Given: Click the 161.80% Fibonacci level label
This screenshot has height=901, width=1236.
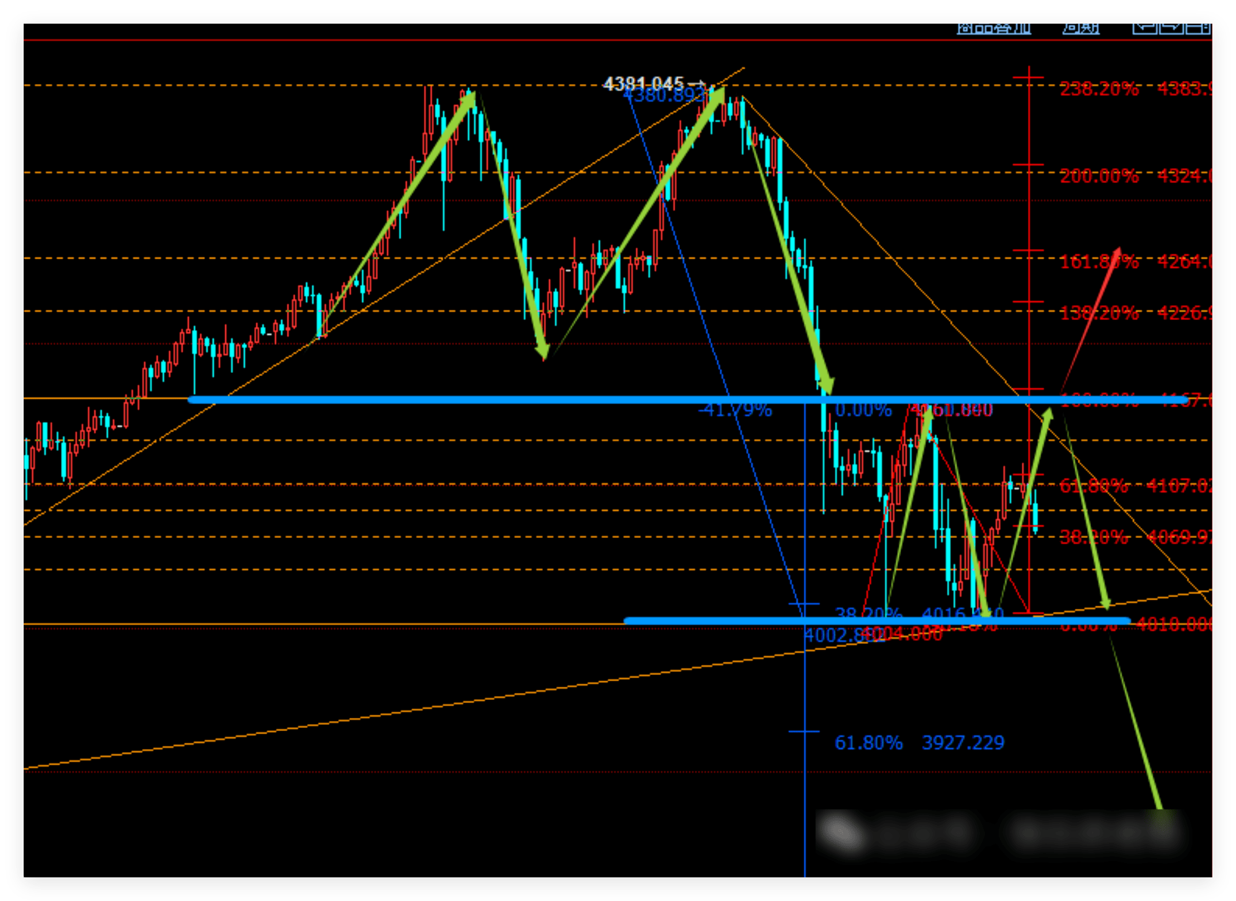Looking at the screenshot, I should click(x=1099, y=262).
